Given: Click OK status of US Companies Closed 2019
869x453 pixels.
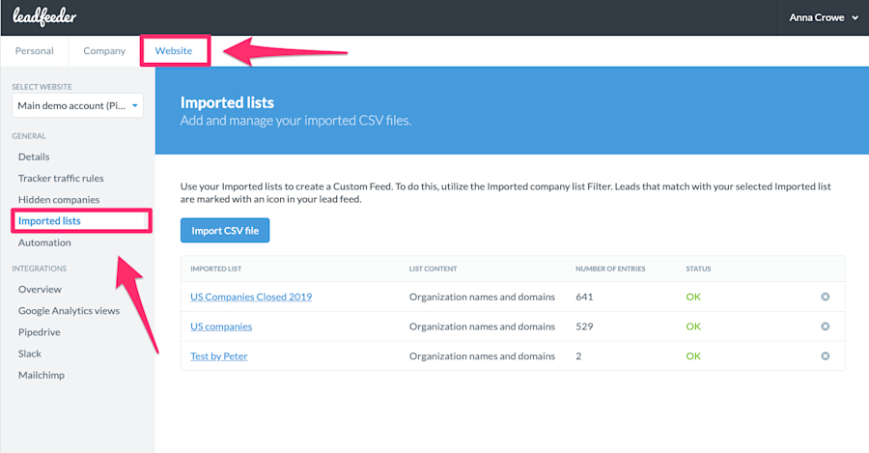Looking at the screenshot, I should tap(693, 297).
